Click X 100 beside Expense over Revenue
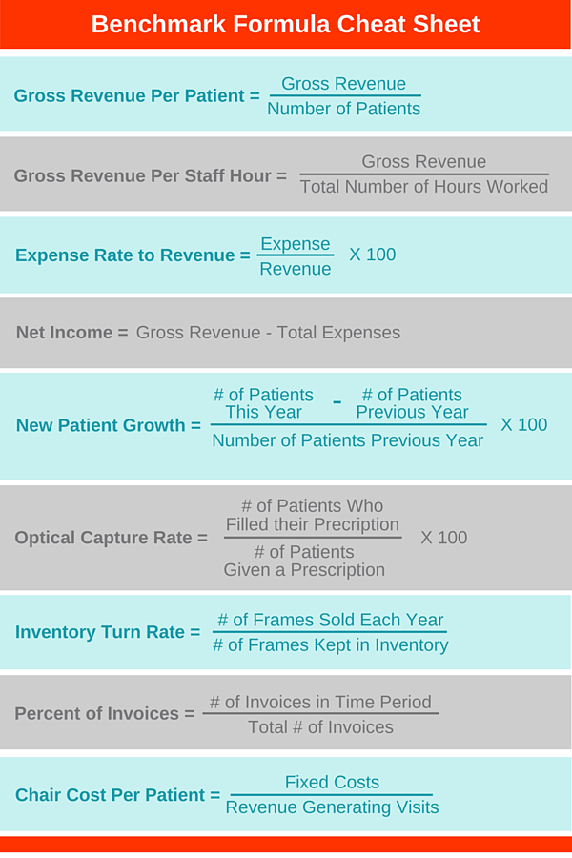572x858 pixels. tap(372, 255)
